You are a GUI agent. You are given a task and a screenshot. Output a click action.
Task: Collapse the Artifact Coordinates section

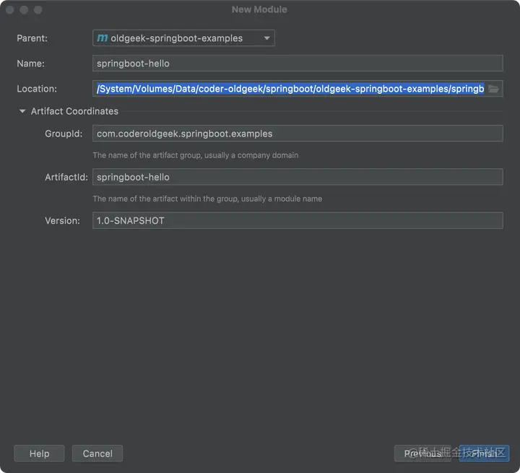pyautogui.click(x=22, y=111)
